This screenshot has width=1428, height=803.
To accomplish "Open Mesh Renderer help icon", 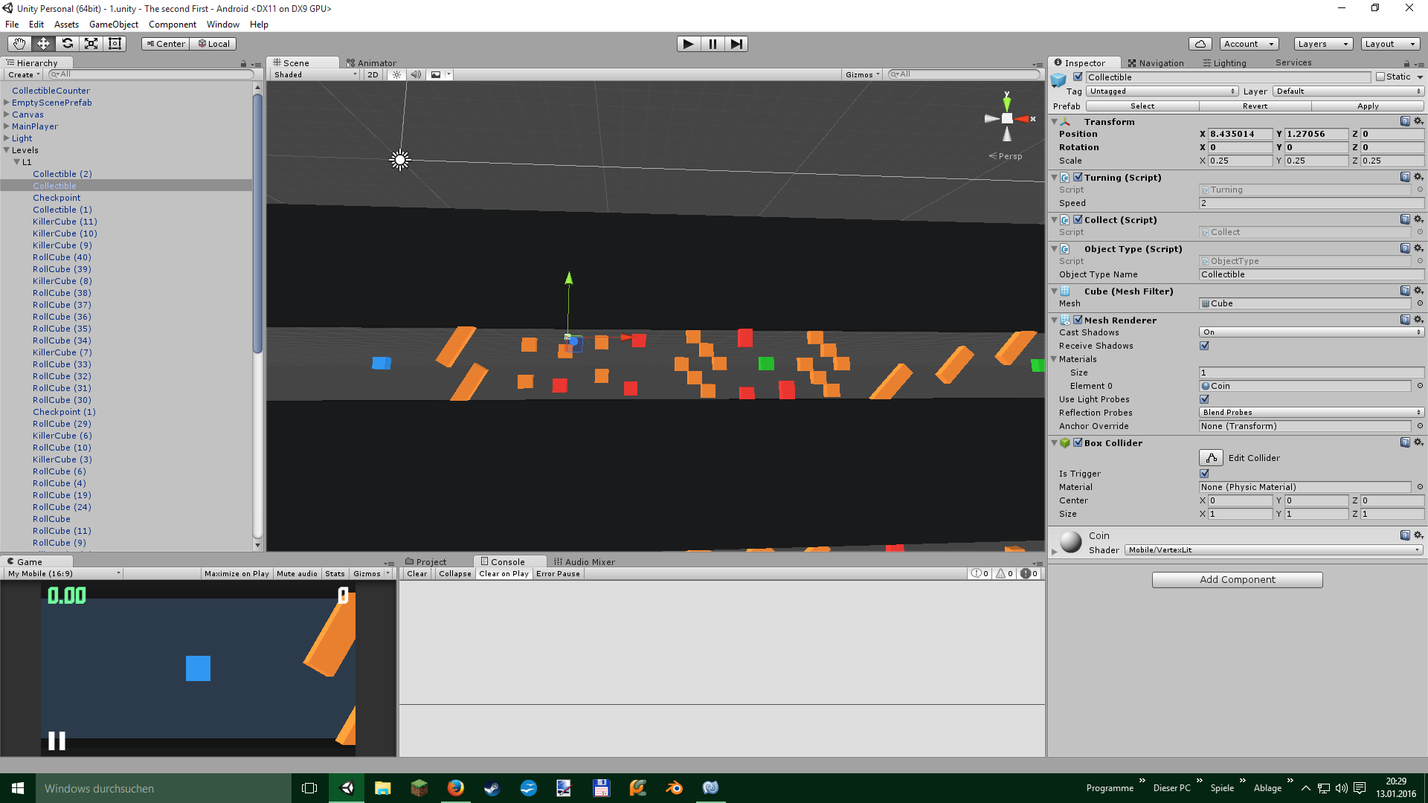I will tap(1405, 320).
